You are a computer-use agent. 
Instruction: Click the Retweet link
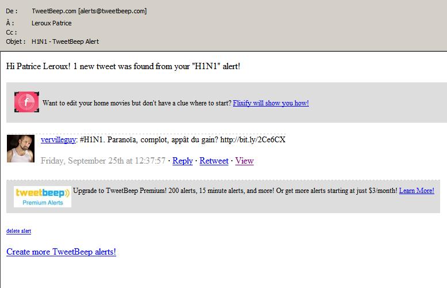pos(214,161)
